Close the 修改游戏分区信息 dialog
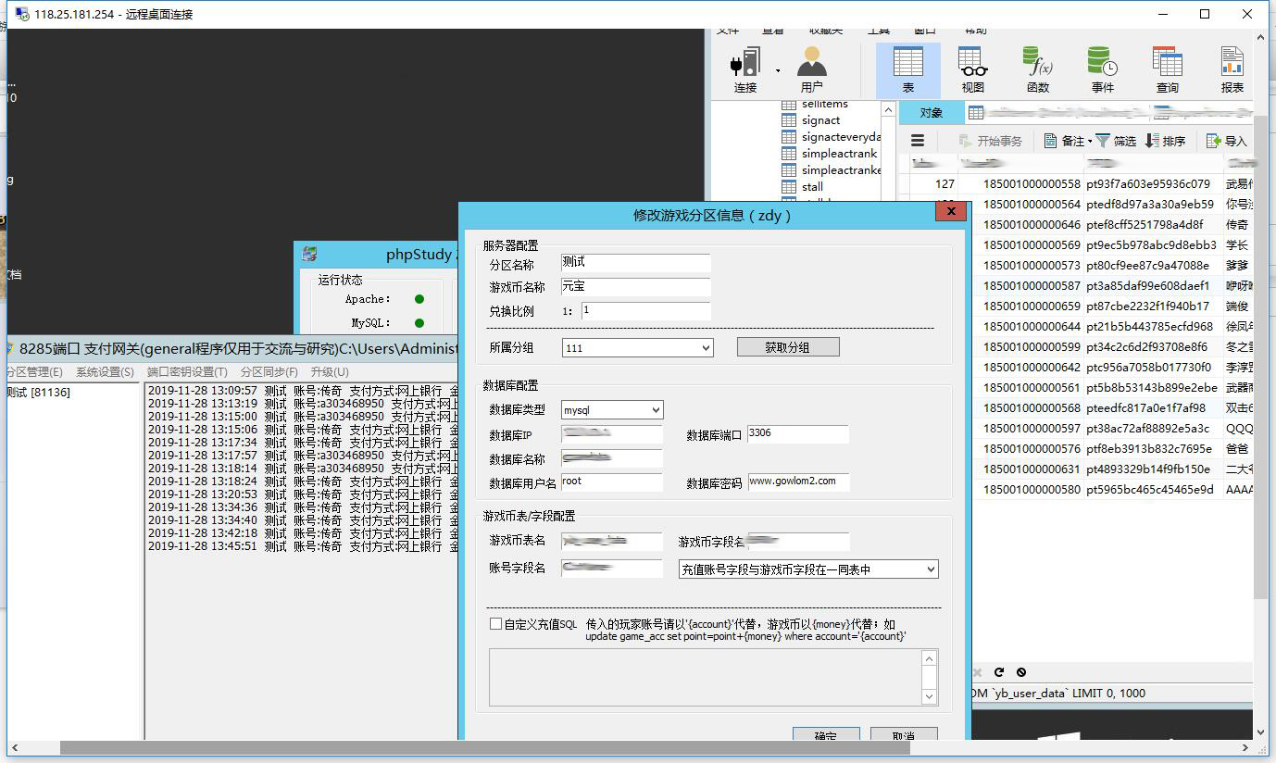The width and height of the screenshot is (1276, 763). pyautogui.click(x=950, y=212)
